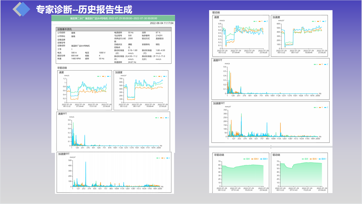
Task: Toggle x legend in non-drive end 速度 chart
Action: pos(99,76)
